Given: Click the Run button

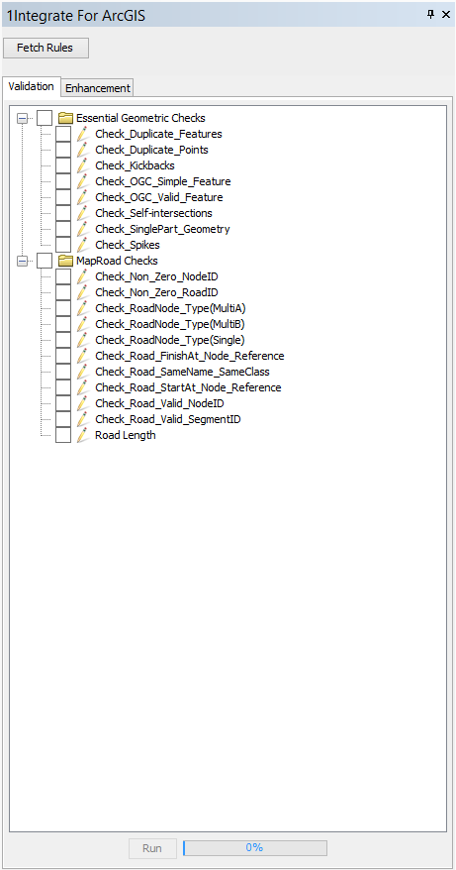Looking at the screenshot, I should coord(152,848).
